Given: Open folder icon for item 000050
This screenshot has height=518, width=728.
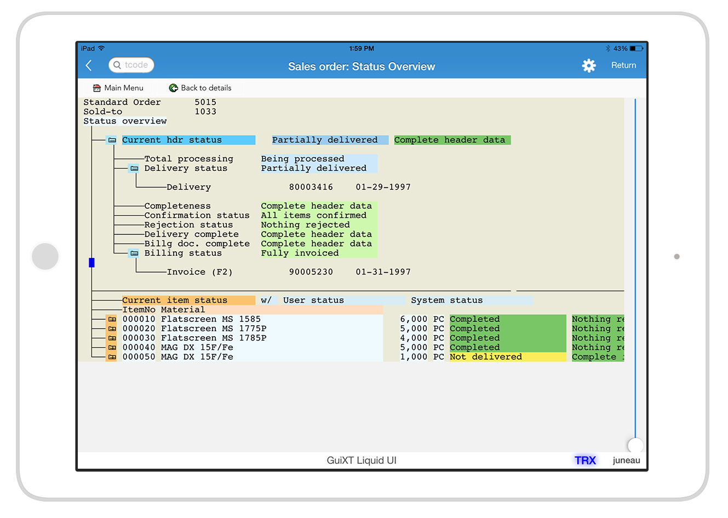Looking at the screenshot, I should tap(112, 357).
